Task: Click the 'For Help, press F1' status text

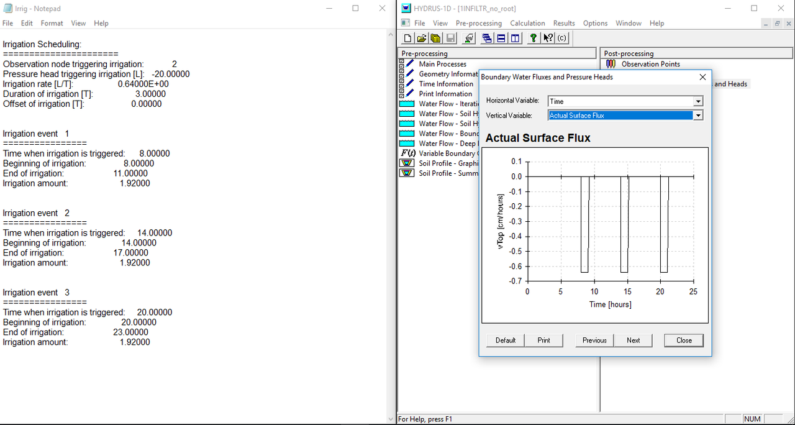Action: (x=425, y=419)
